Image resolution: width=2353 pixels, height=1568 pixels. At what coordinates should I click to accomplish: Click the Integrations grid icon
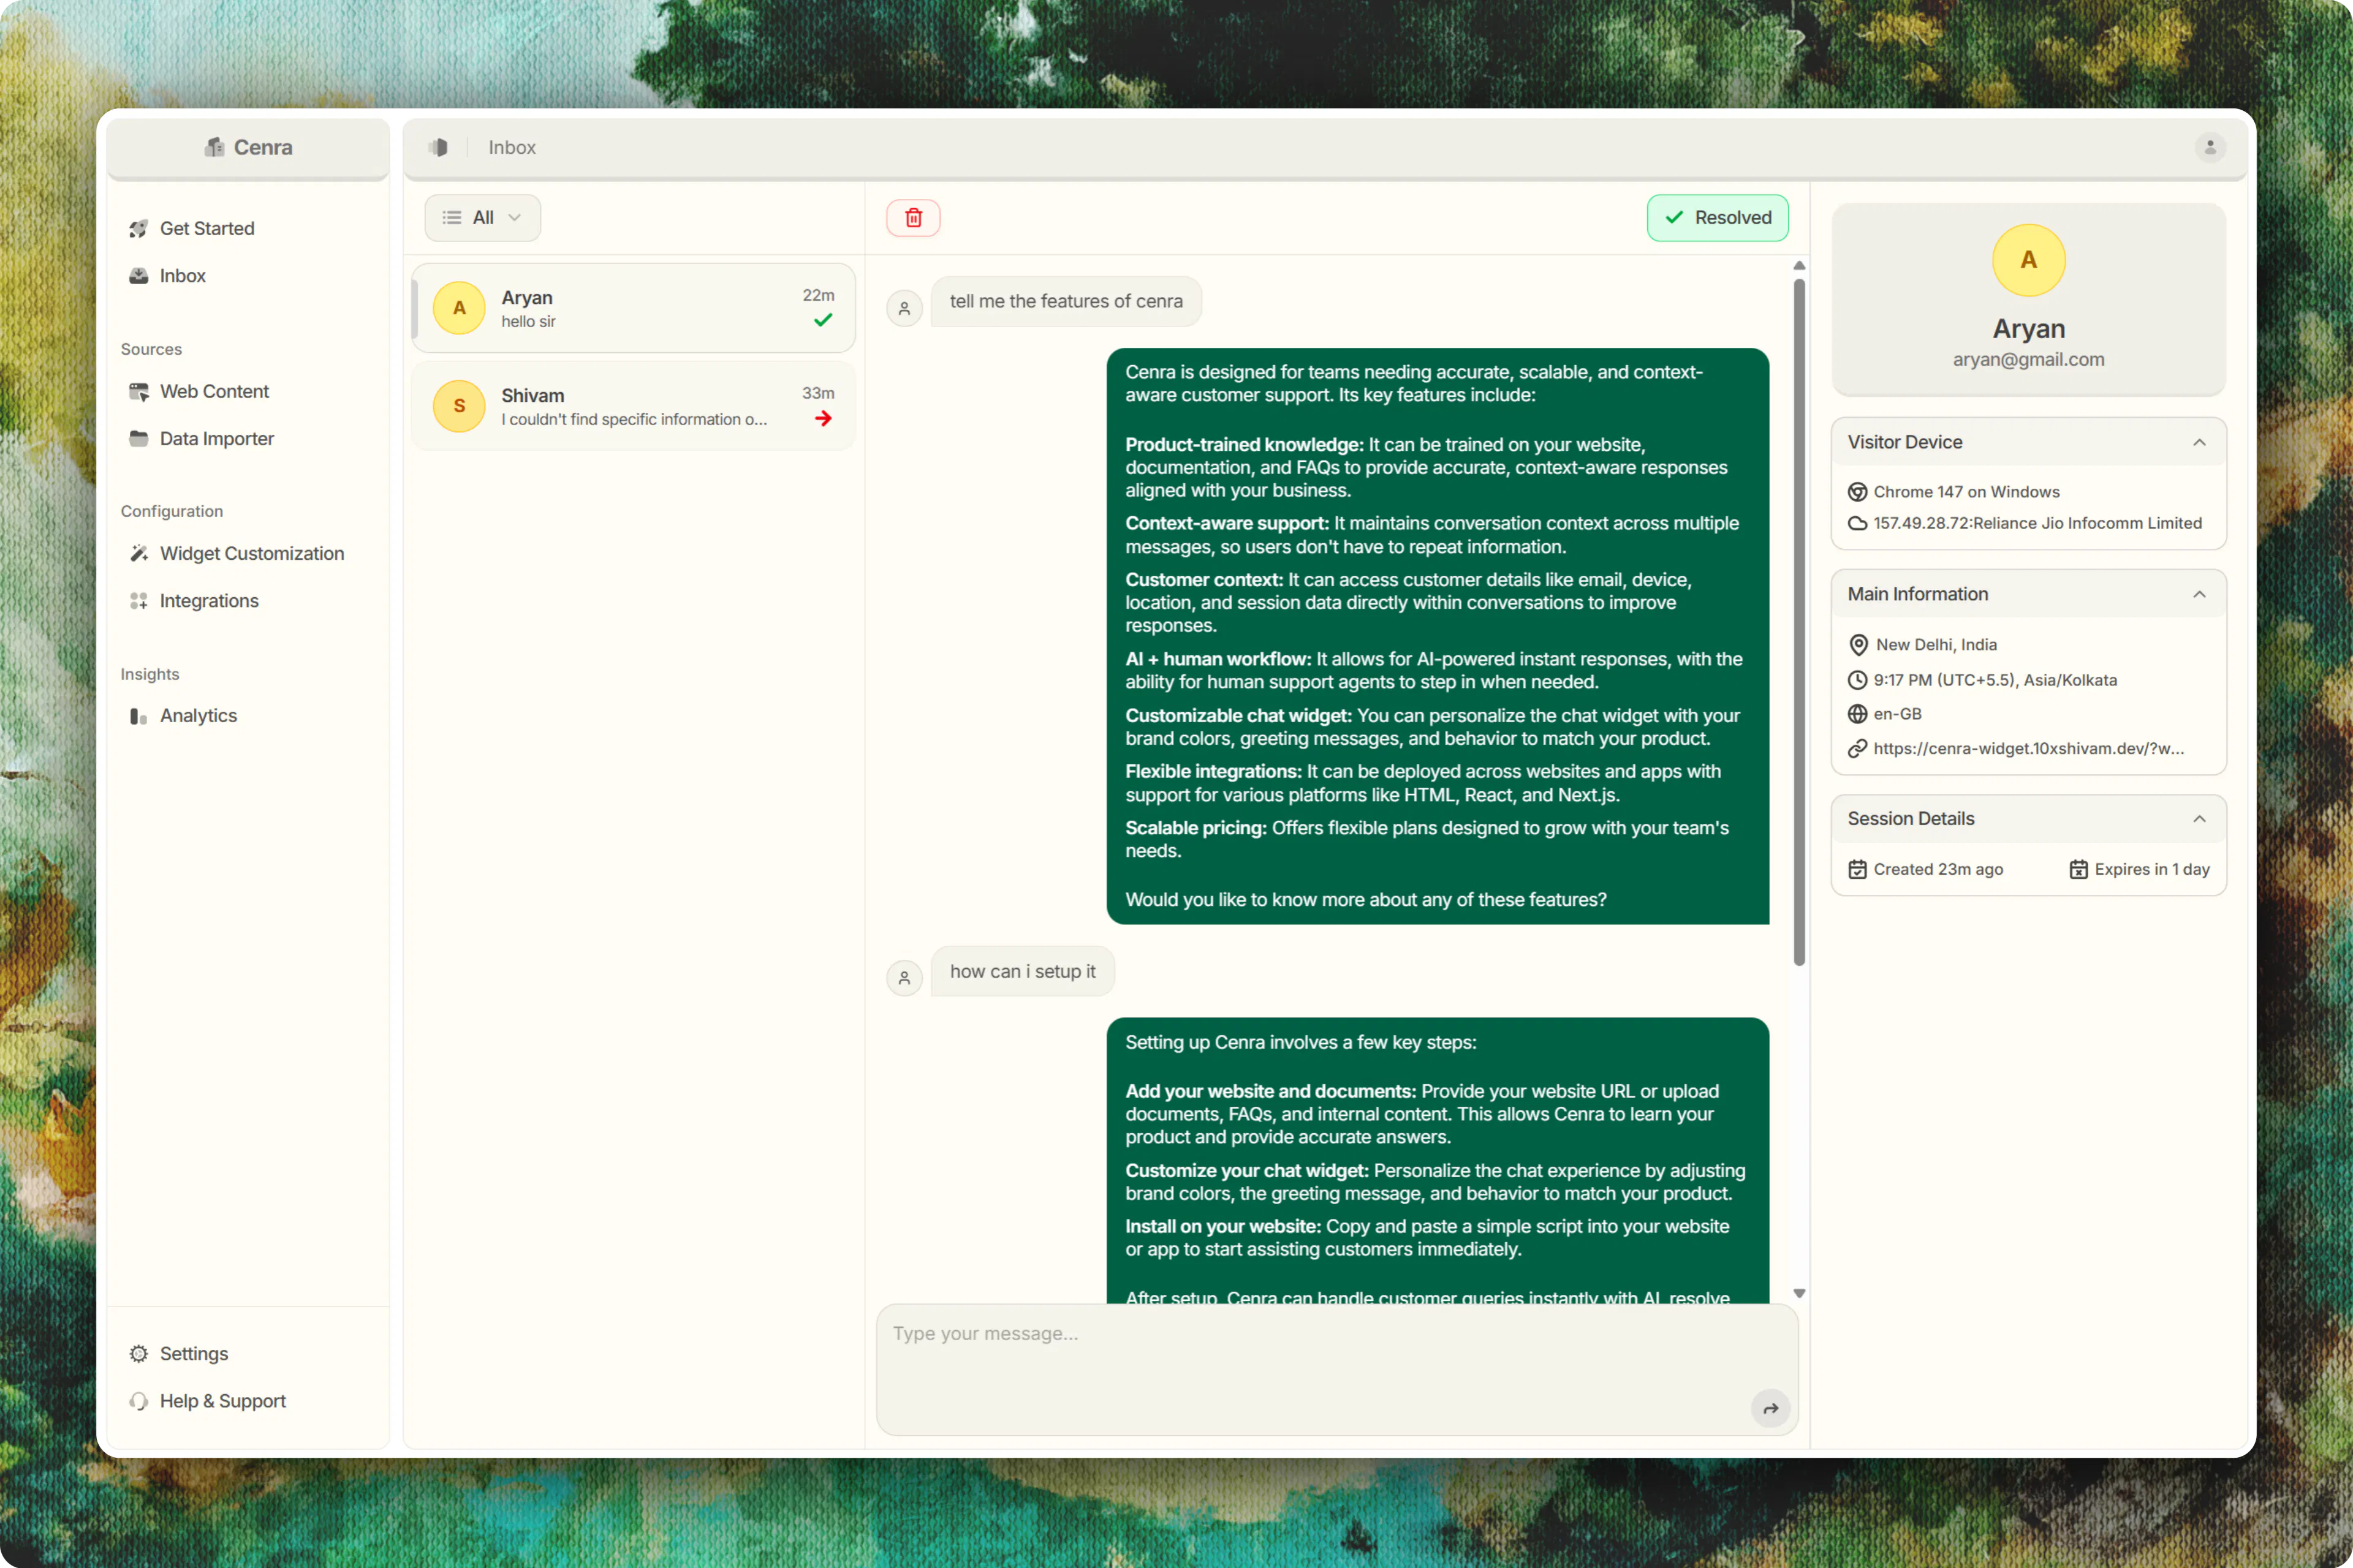pyautogui.click(x=139, y=601)
